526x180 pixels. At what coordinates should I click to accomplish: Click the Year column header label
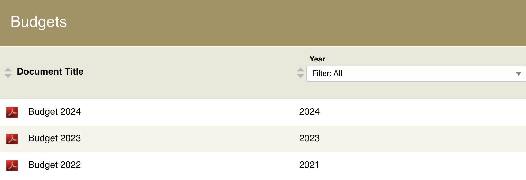(x=317, y=59)
